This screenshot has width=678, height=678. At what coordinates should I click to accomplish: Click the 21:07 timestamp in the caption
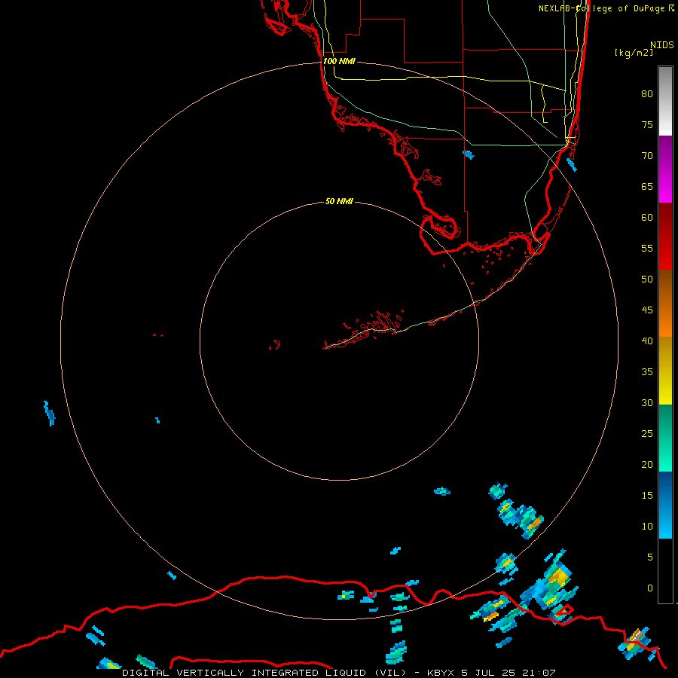(x=538, y=673)
